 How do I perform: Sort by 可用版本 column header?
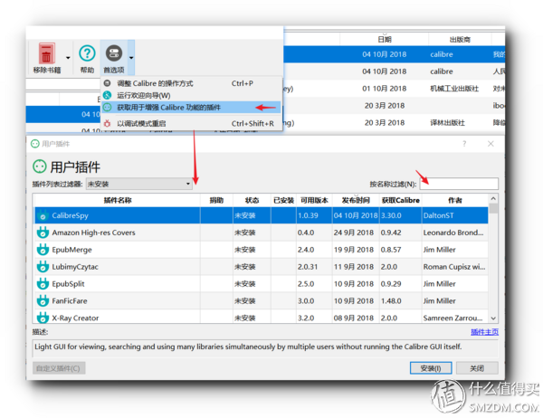[314, 200]
